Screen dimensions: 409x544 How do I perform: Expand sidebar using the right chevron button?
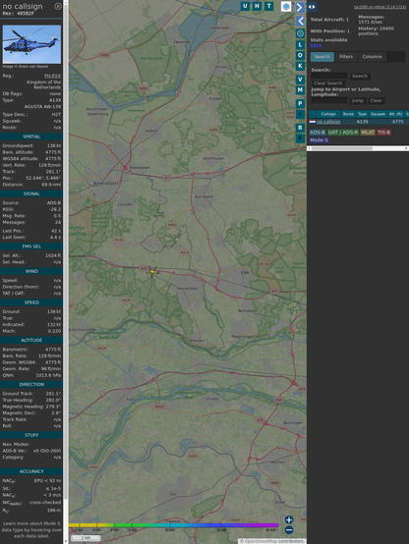(300, 7)
